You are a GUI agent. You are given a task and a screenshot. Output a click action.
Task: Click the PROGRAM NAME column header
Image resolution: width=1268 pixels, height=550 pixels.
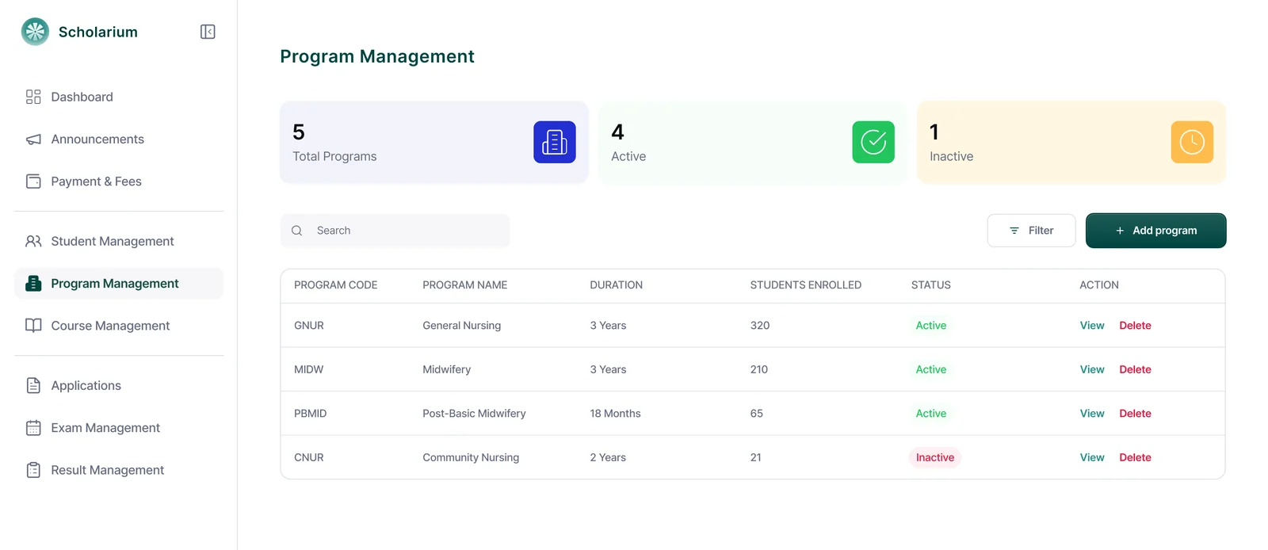[464, 285]
